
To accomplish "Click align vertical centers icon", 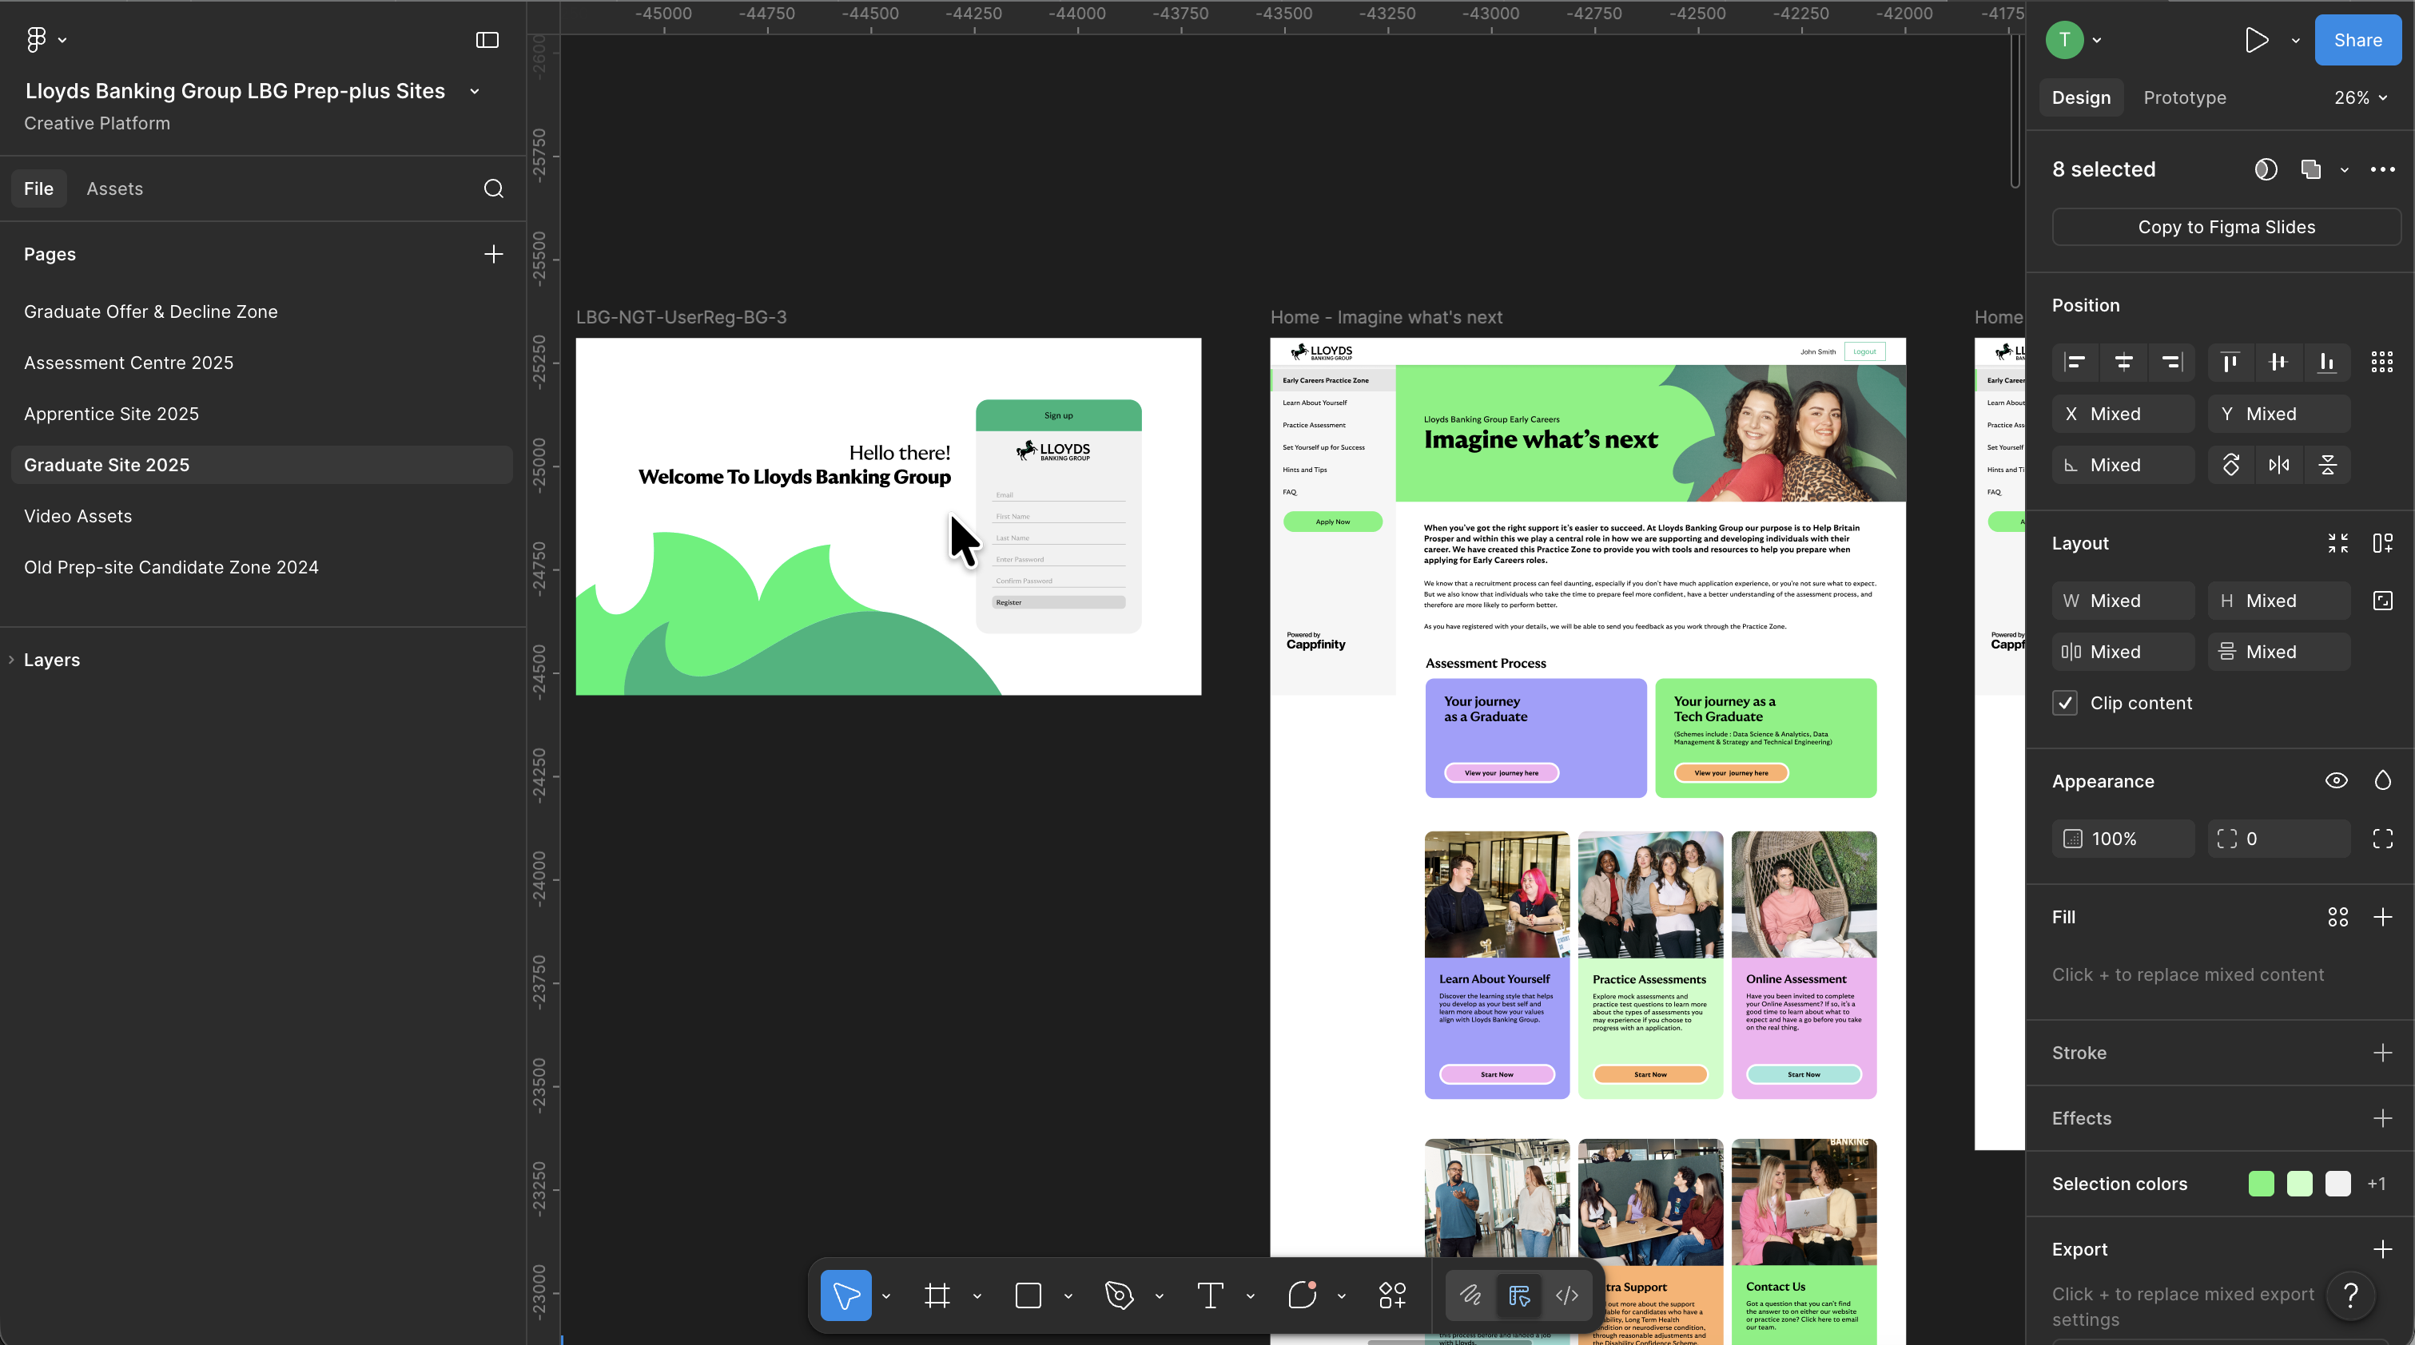I will pos(2278,362).
